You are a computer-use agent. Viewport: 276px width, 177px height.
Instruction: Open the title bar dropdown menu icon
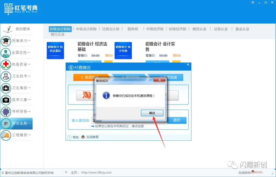(253, 3)
